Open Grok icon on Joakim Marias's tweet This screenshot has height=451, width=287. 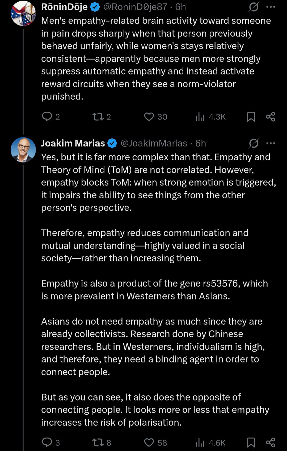click(254, 143)
